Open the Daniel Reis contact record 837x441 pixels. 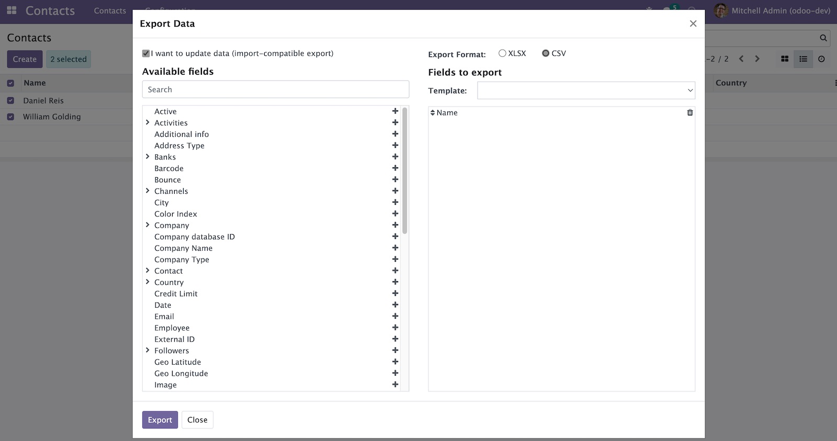point(43,100)
